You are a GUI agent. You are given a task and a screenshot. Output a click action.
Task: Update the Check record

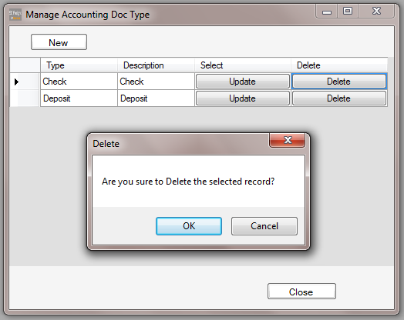click(x=242, y=82)
